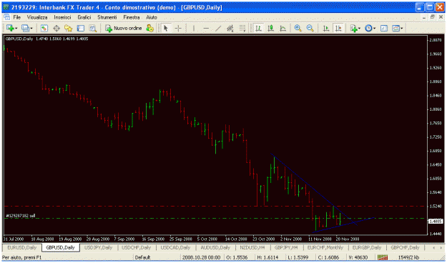Image resolution: width=447 pixels, height=263 pixels.
Task: Select the #129287182 sell order label
Action: click(20, 216)
